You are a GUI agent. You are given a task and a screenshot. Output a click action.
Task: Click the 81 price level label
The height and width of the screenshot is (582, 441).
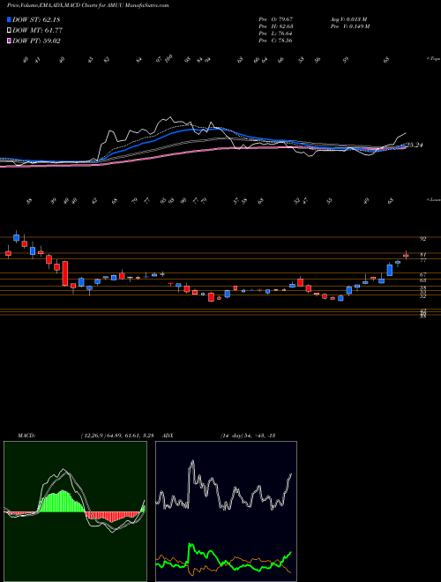(x=422, y=255)
